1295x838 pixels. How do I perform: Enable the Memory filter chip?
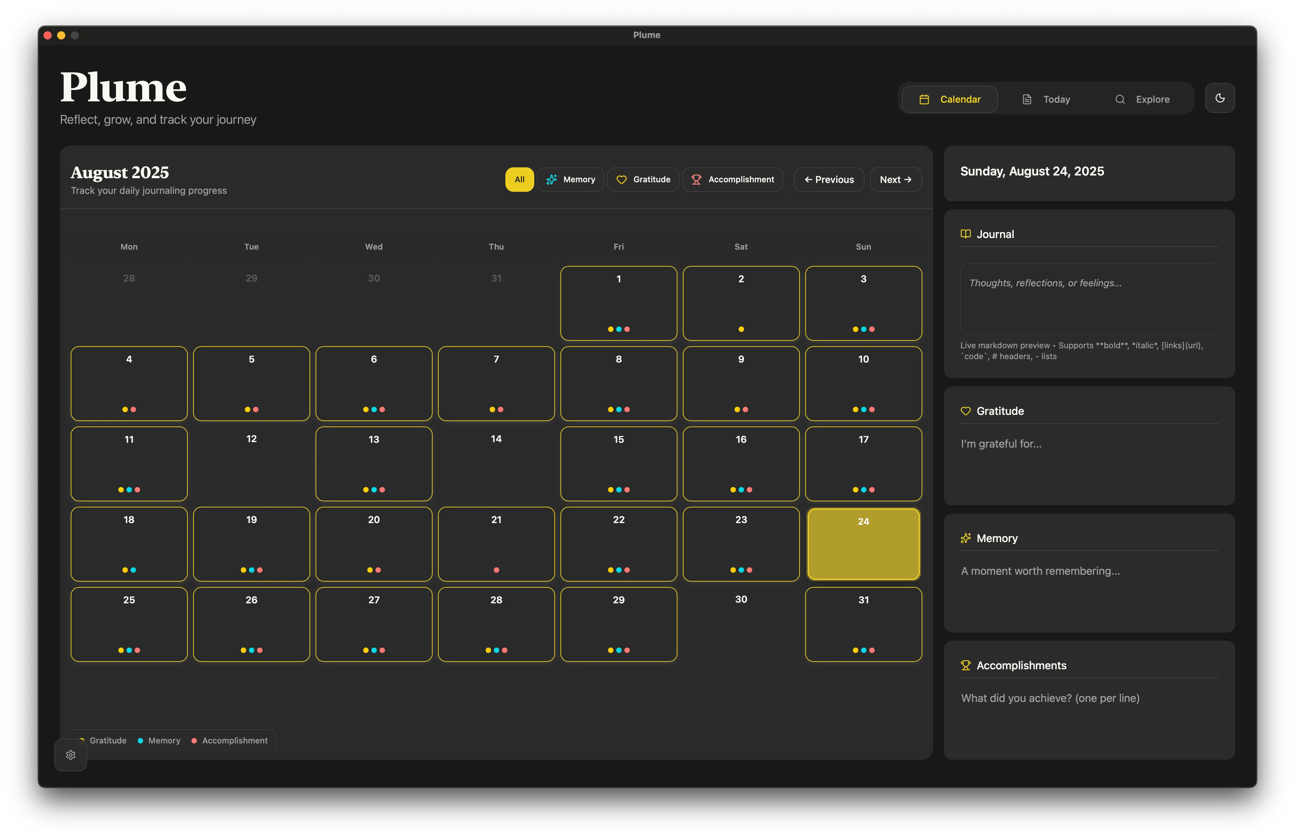tap(570, 180)
